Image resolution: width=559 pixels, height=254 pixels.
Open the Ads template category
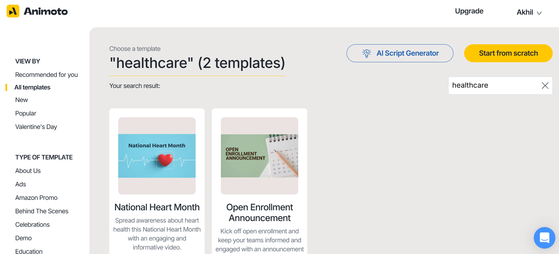coord(20,184)
